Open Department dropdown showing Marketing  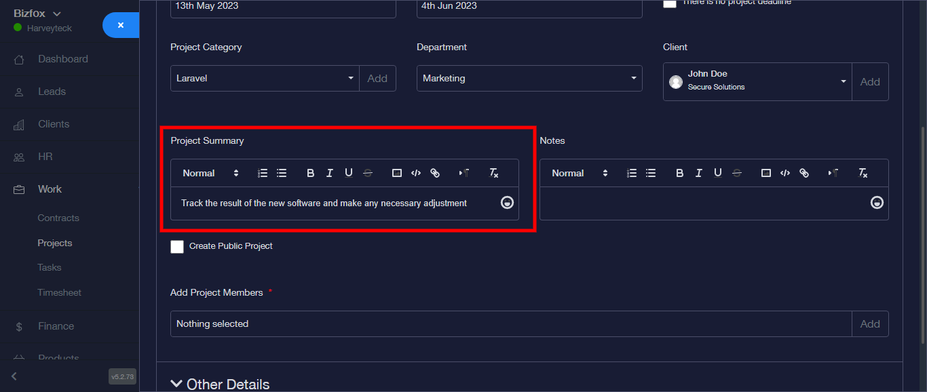[x=529, y=79]
